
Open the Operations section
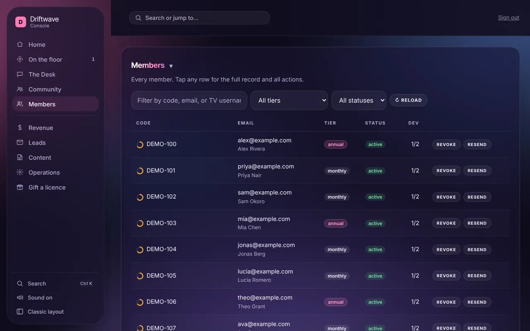tap(55, 172)
